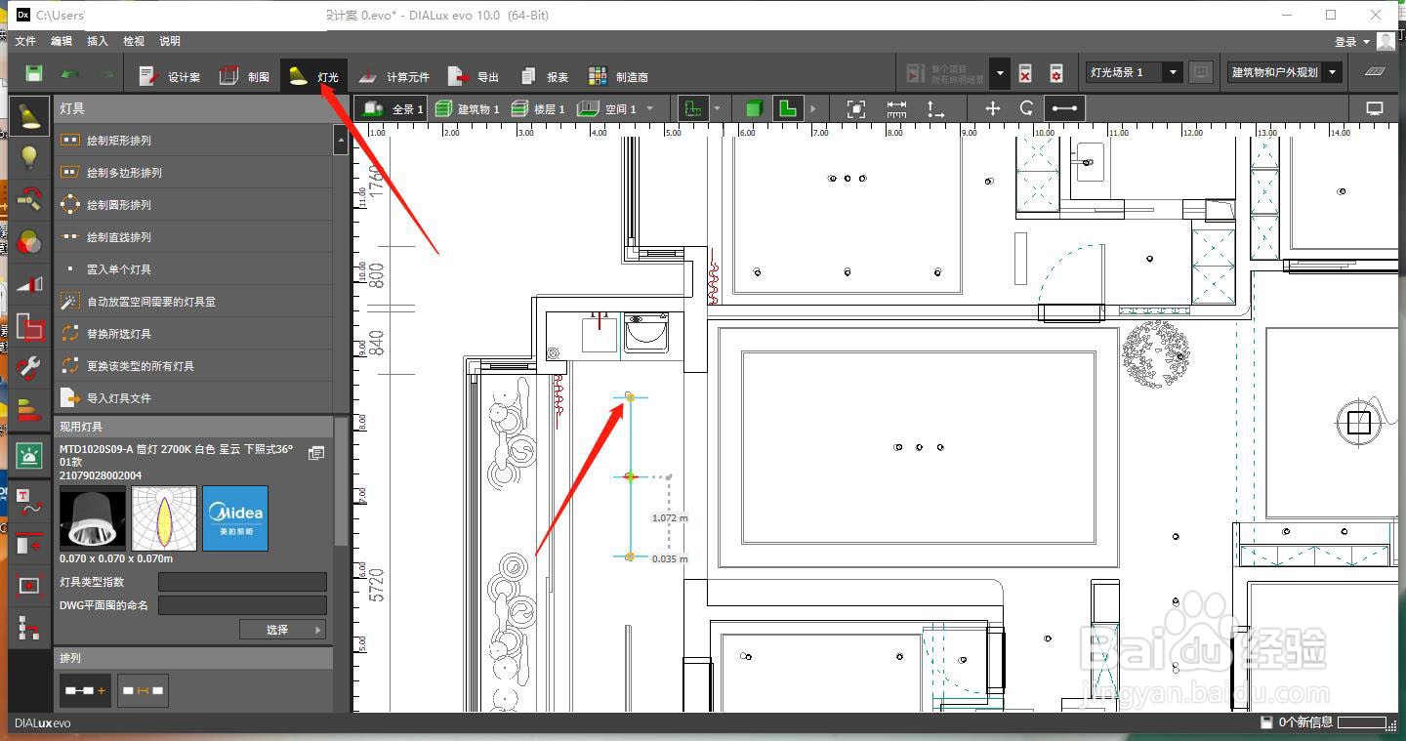The image size is (1406, 741).
Task: Choose 绘制直线排列 line arrangement
Action: point(193,237)
